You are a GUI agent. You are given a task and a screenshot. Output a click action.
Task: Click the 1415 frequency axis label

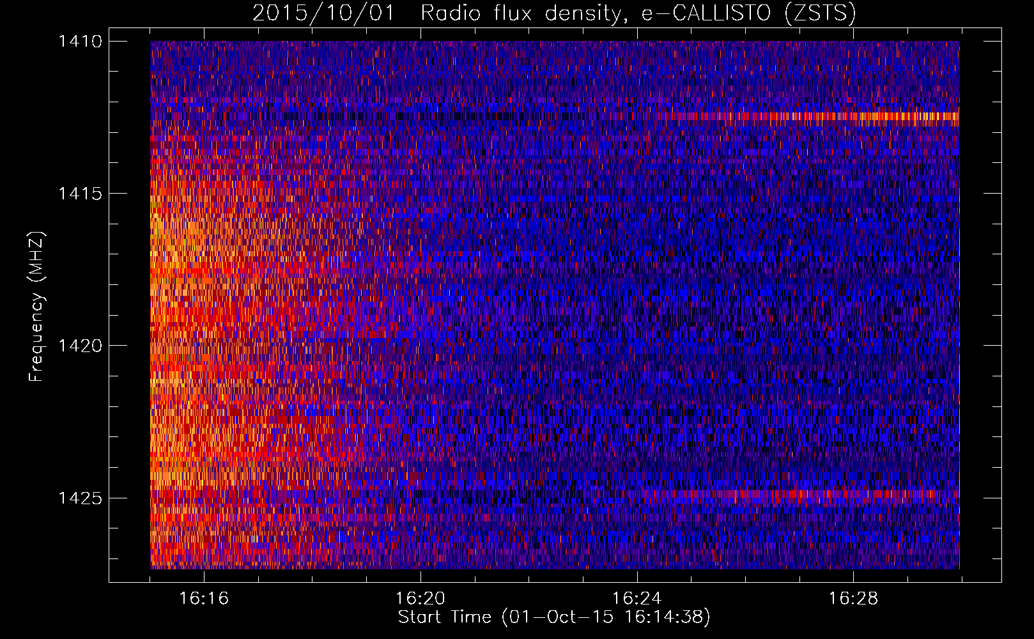(x=80, y=194)
